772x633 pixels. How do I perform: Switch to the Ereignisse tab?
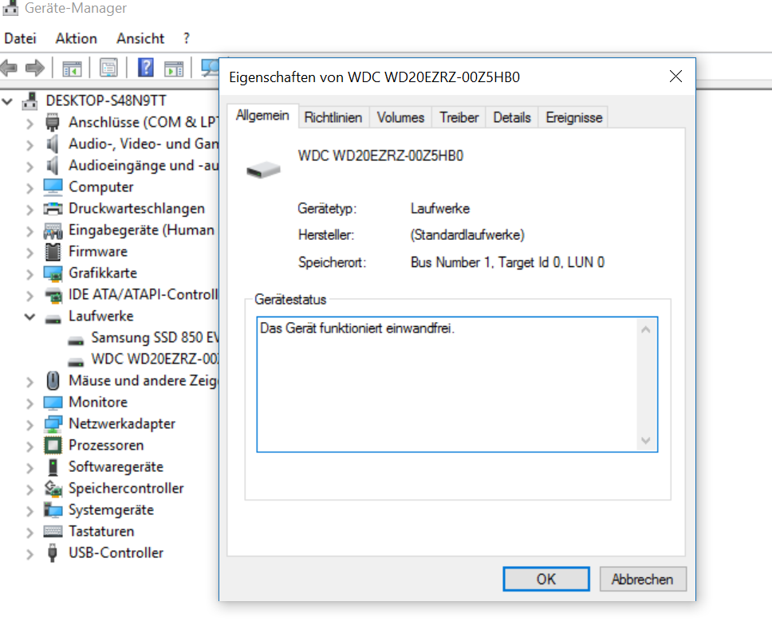click(573, 118)
